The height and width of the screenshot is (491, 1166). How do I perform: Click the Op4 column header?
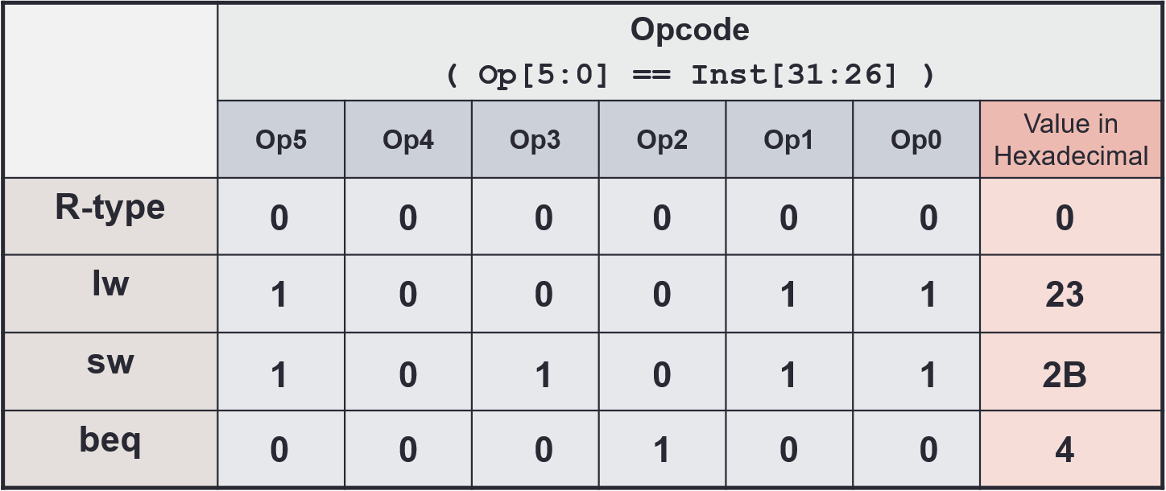[x=408, y=140]
